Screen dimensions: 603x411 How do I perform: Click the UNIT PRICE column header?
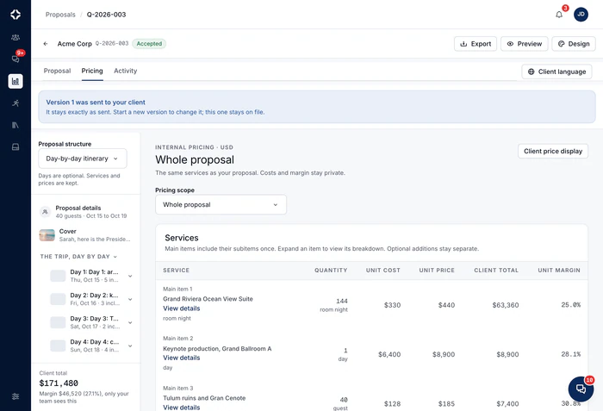click(x=437, y=271)
